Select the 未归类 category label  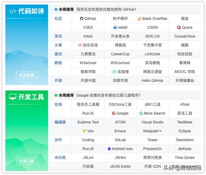click(60, 158)
